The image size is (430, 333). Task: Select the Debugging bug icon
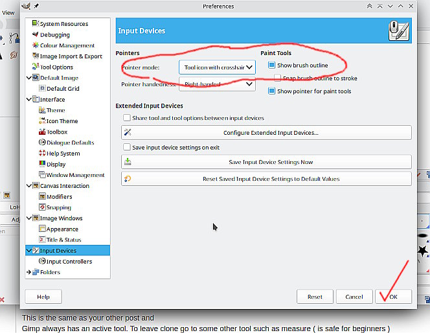click(x=36, y=34)
